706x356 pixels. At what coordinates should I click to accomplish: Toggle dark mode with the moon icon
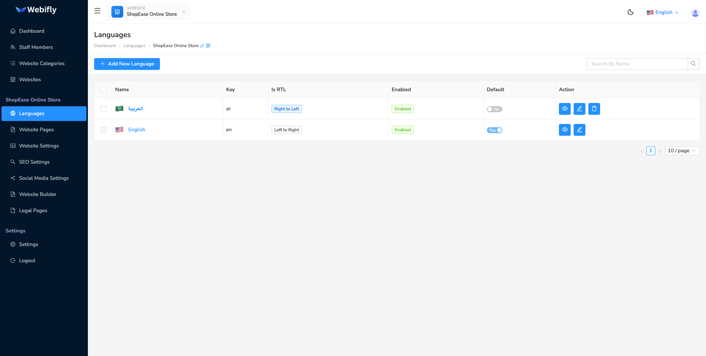630,12
